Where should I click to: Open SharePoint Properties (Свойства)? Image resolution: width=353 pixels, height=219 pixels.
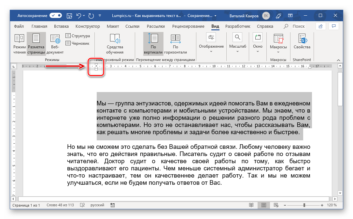point(302,42)
